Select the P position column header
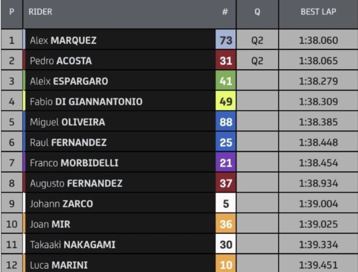The height and width of the screenshot is (272, 358). [x=12, y=12]
